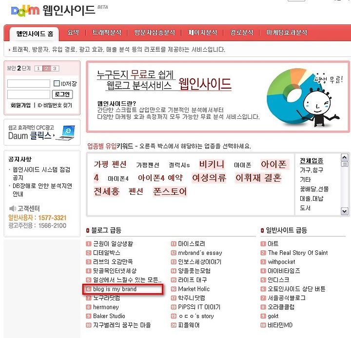
Task: Open site withpocket
Action: [281, 262]
